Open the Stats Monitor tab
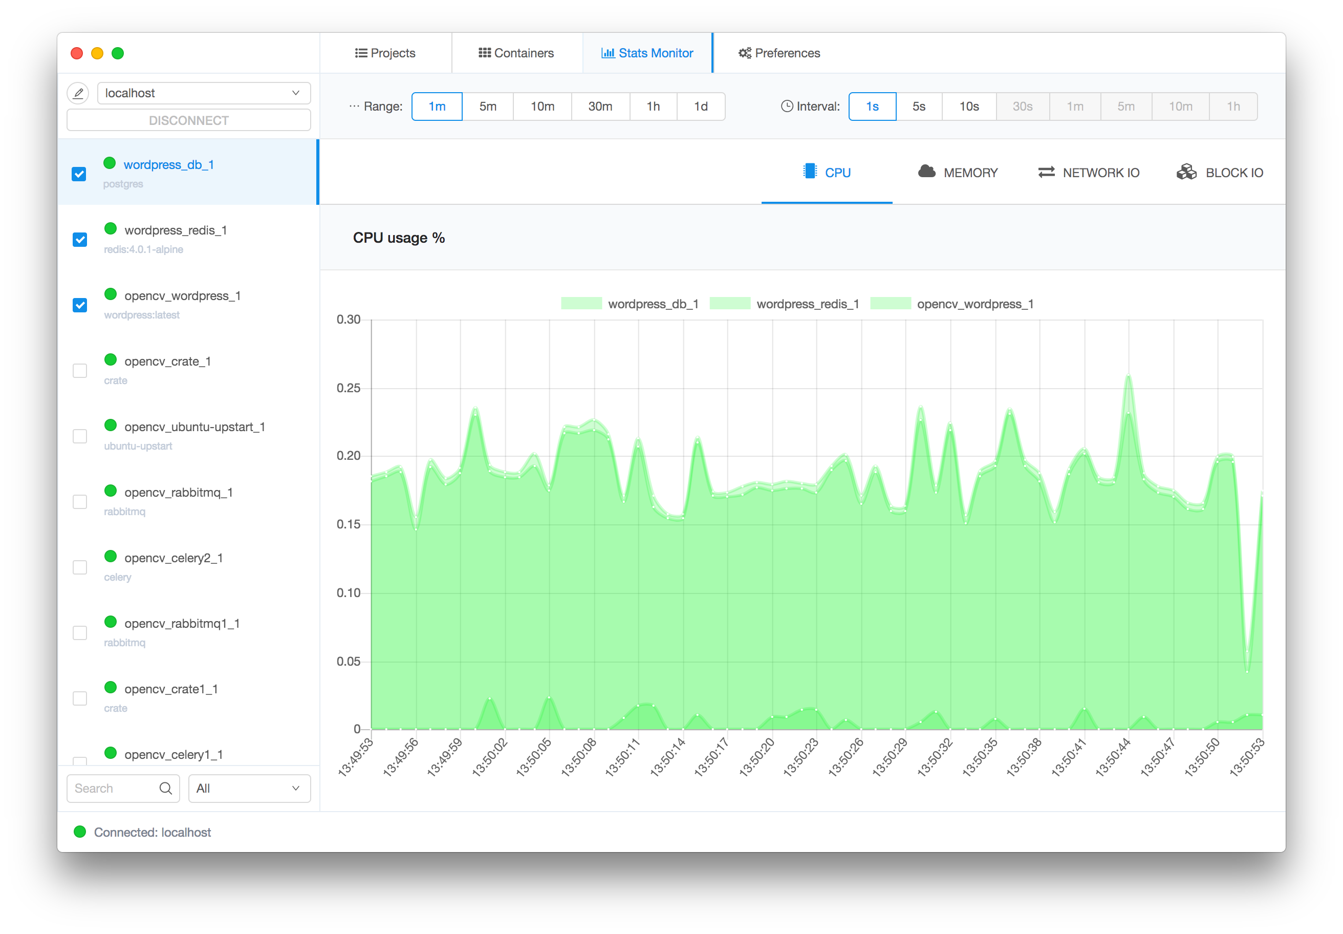The image size is (1343, 934). pyautogui.click(x=647, y=53)
